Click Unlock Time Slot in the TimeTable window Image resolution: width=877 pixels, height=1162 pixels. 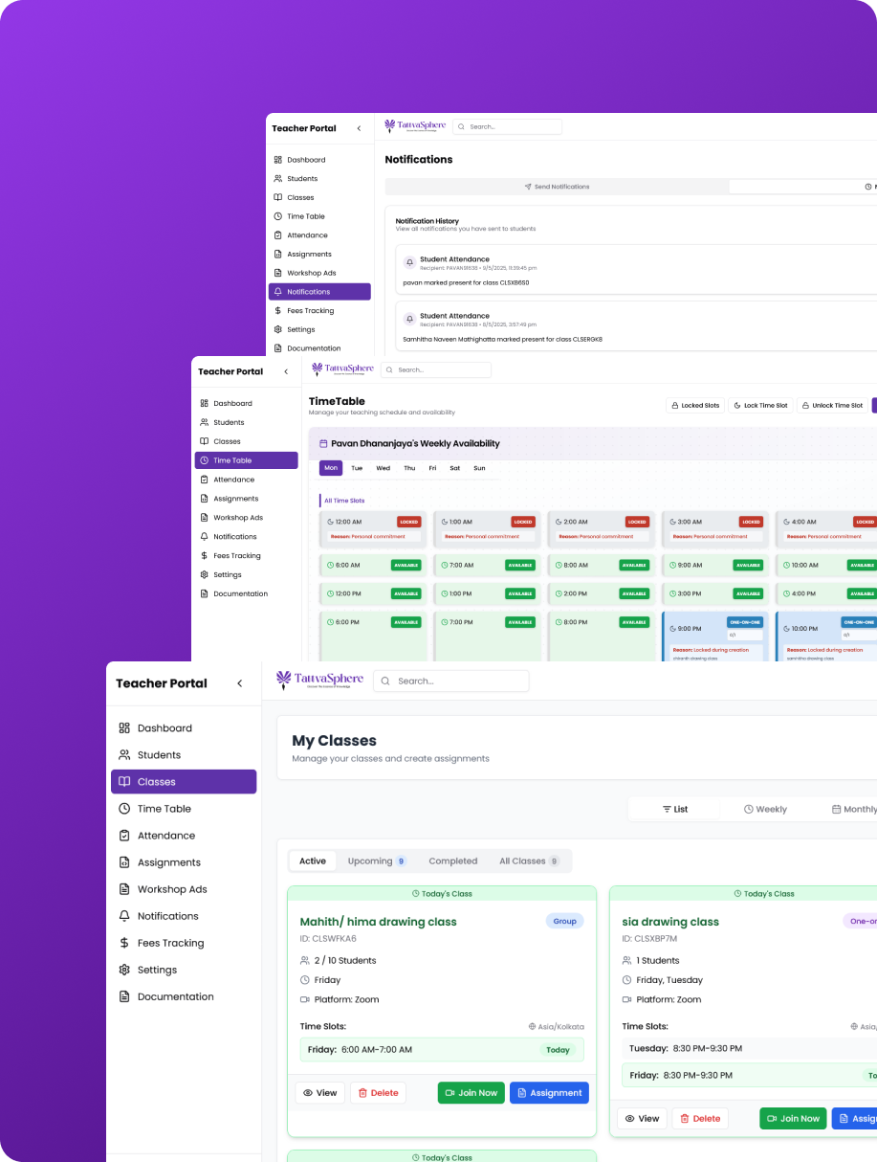(833, 406)
